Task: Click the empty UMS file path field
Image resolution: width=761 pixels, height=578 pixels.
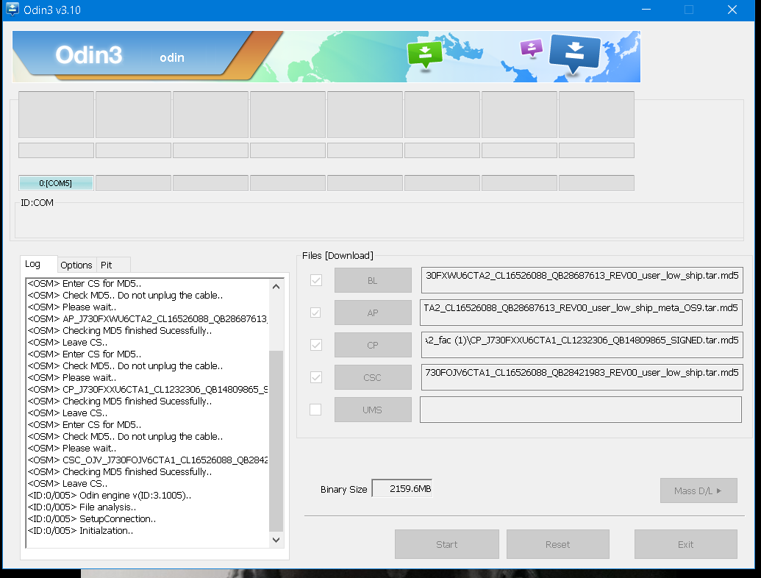Action: click(x=580, y=410)
